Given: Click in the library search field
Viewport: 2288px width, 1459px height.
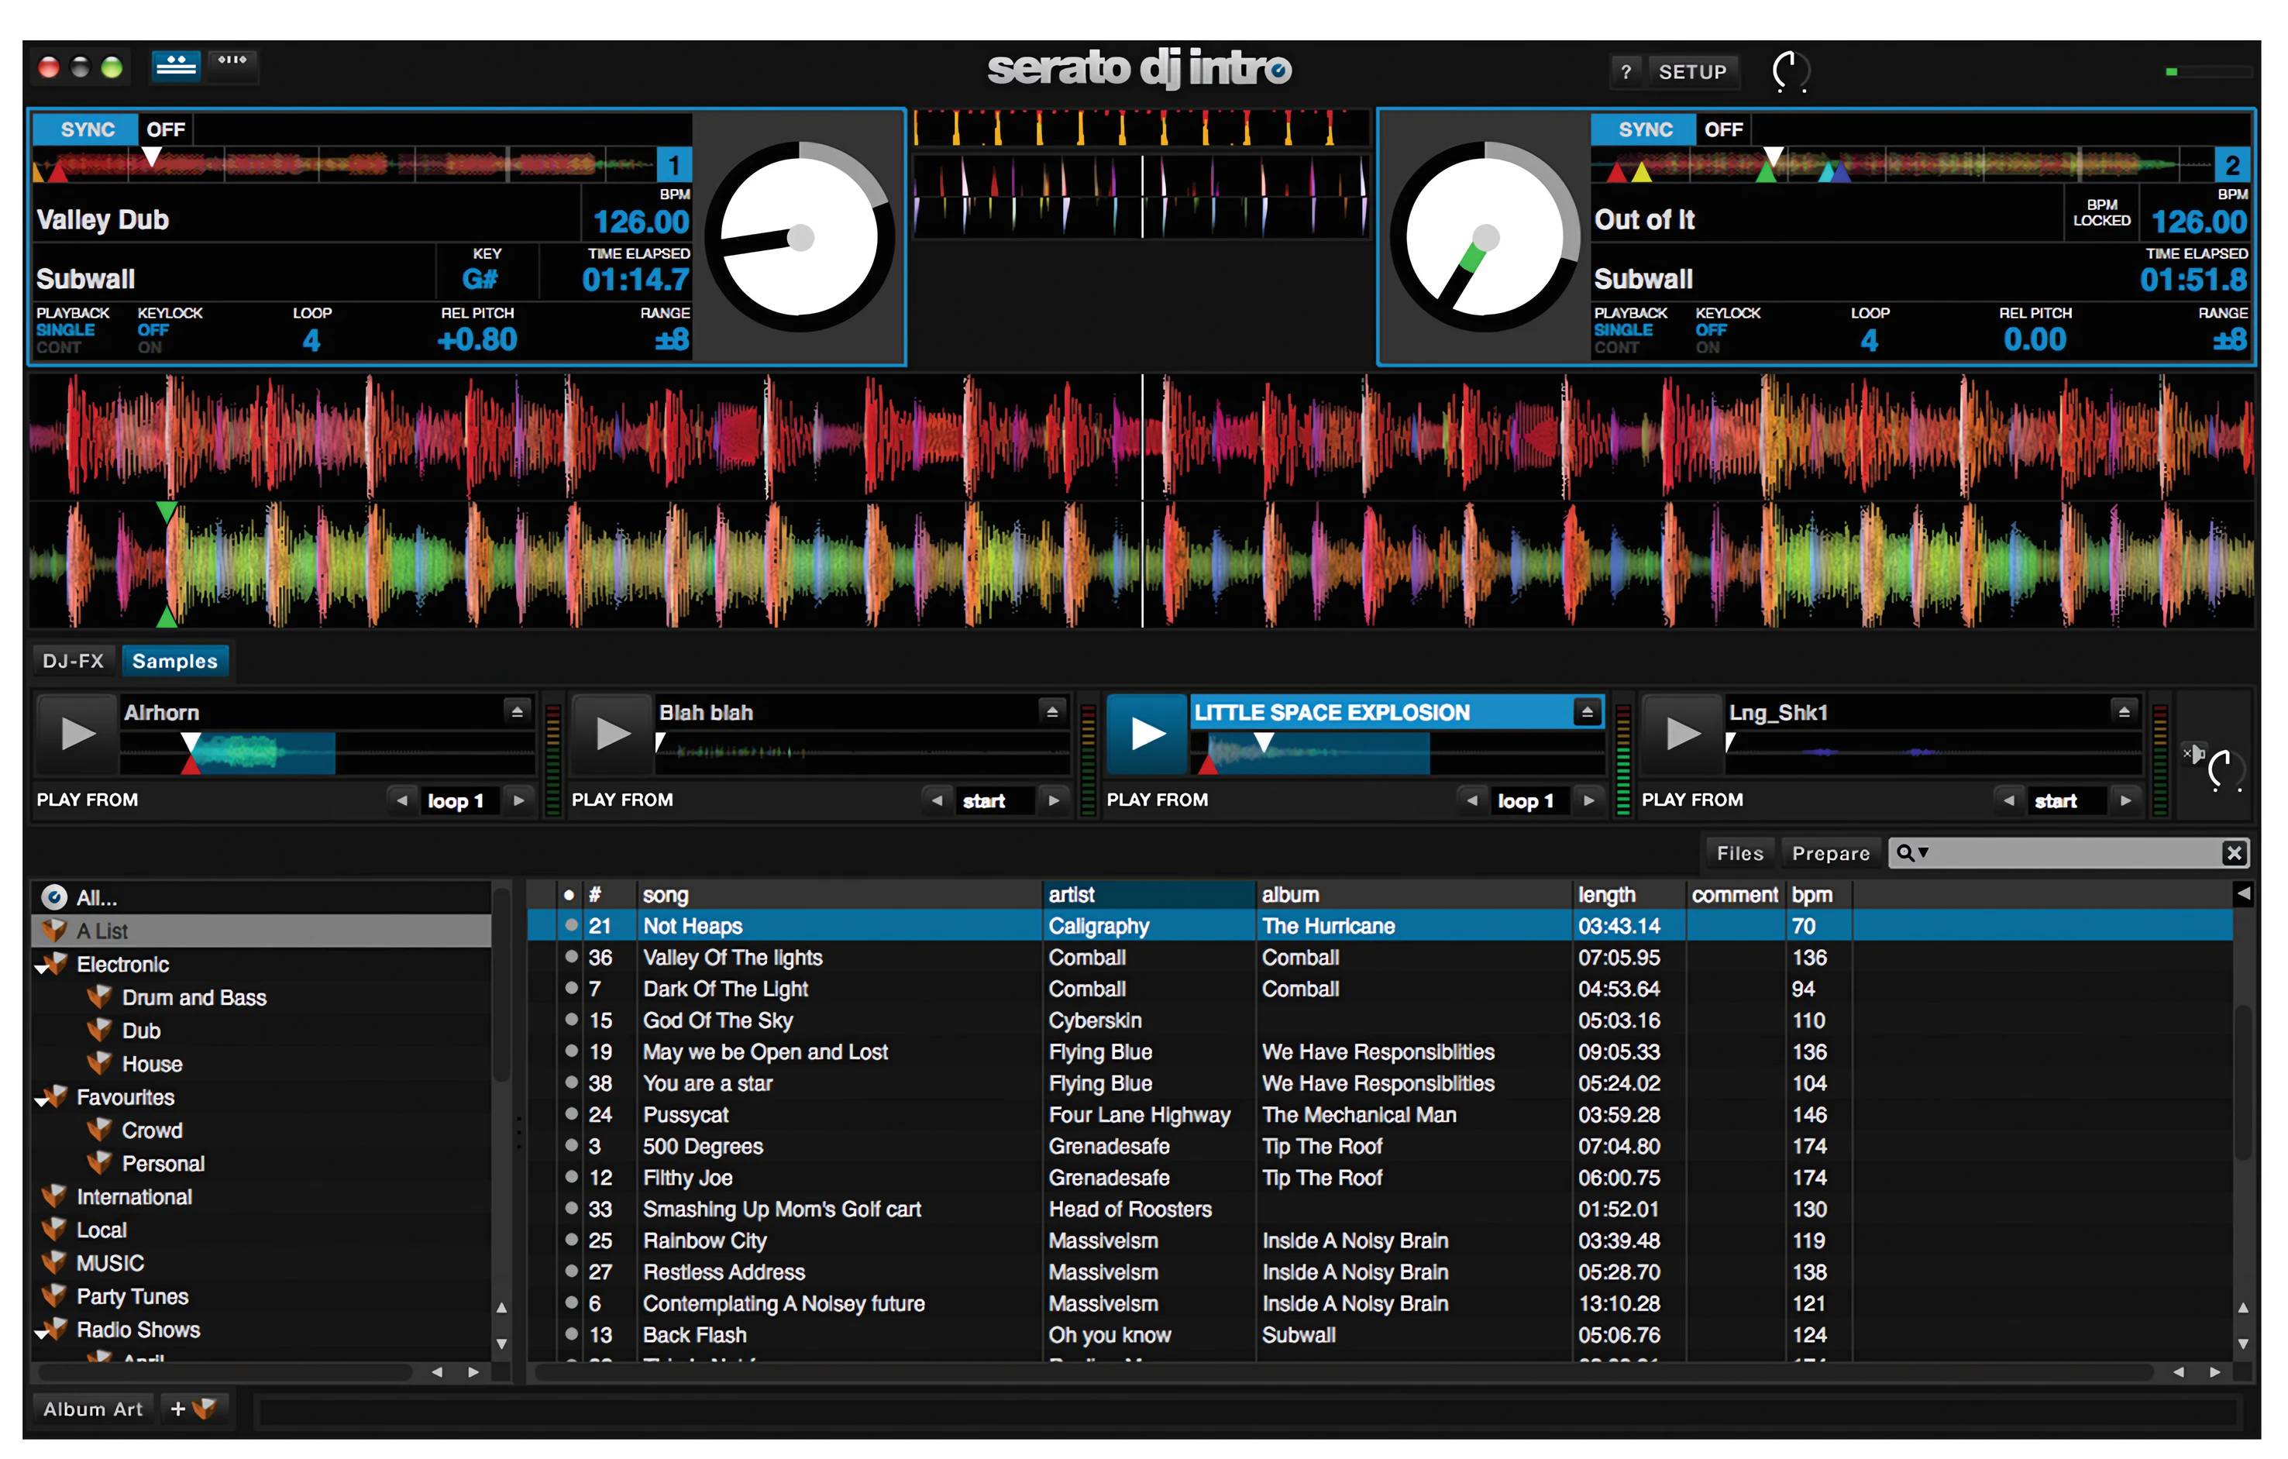Looking at the screenshot, I should tap(2071, 854).
